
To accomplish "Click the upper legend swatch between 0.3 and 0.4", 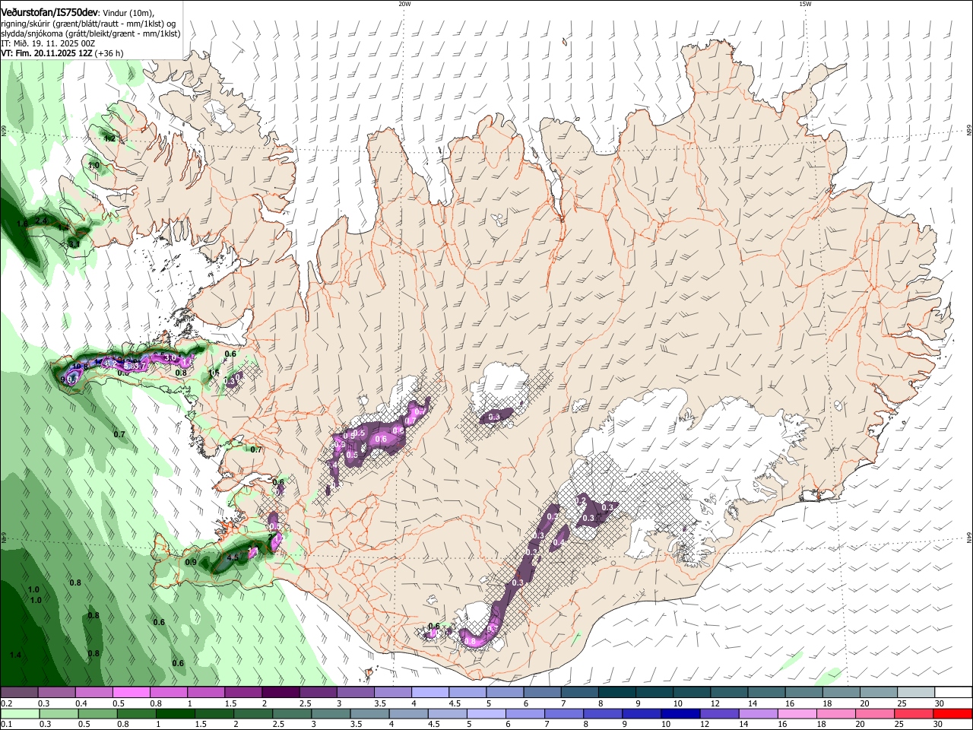I will [56, 693].
